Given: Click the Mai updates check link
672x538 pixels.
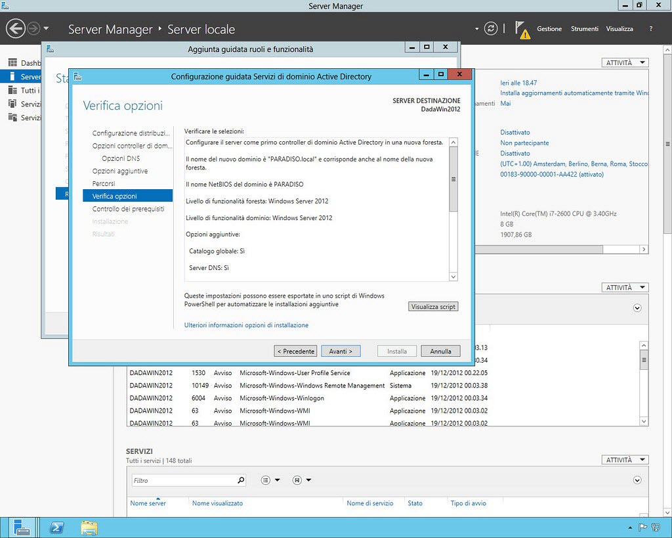Looking at the screenshot, I should (x=505, y=103).
